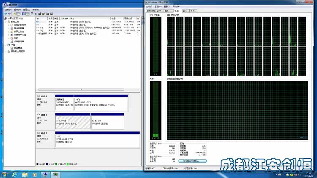Click the 磁盘 1 disk label
Viewport: 317px width, 178px height.
pyautogui.click(x=44, y=115)
